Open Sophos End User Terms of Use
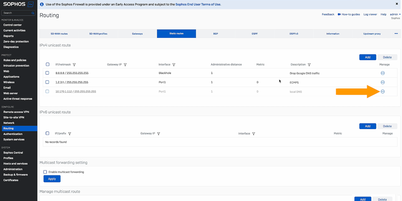Viewport: 402px width, 201px height. point(198,4)
